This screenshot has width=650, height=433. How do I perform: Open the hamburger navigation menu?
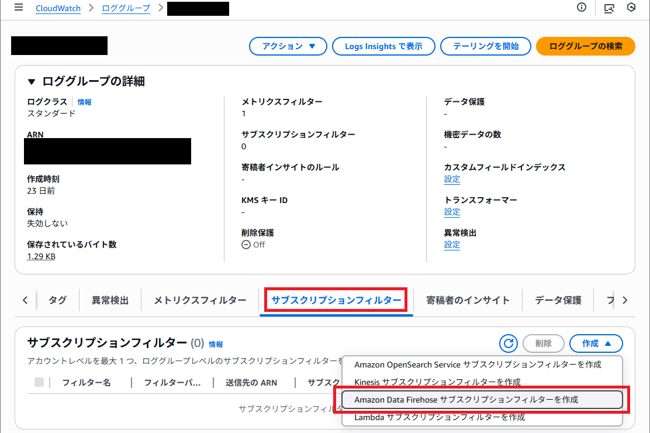[x=19, y=8]
